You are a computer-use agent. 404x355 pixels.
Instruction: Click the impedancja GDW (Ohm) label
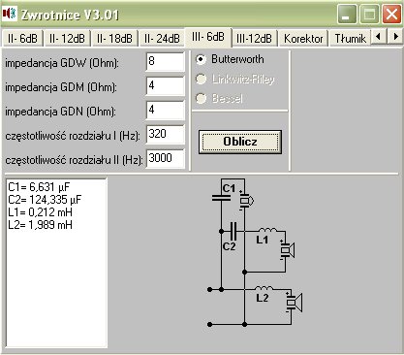tap(62, 63)
